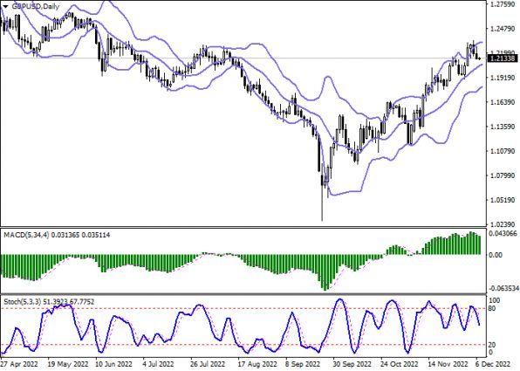Click the 1.10790 price axis label
This screenshot has width=520, height=371.
pyautogui.click(x=503, y=151)
